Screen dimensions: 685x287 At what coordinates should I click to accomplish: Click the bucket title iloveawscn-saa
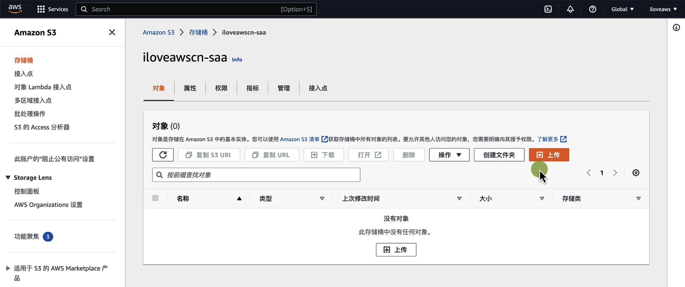pyautogui.click(x=185, y=57)
